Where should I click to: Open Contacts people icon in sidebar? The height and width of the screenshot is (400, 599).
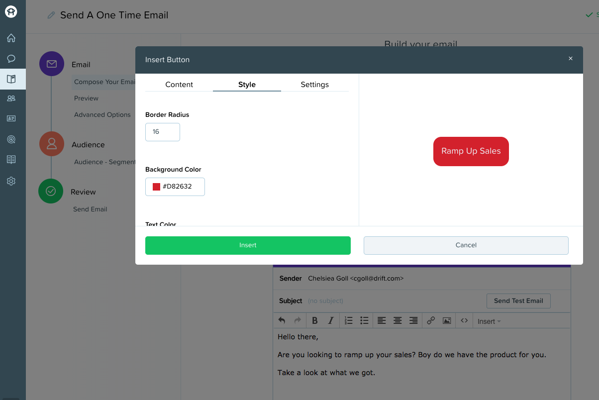click(x=11, y=99)
